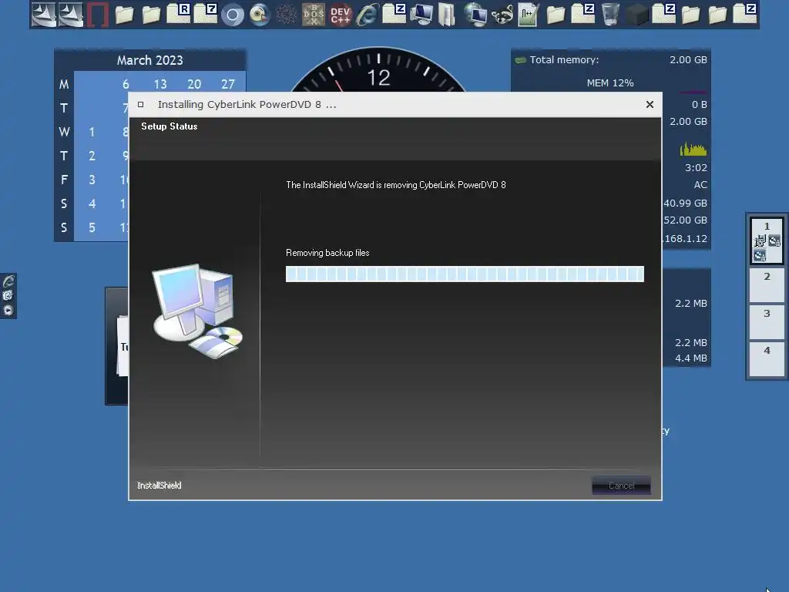The image size is (789, 592).
Task: Select date 13 in the calendar
Action: click(160, 84)
